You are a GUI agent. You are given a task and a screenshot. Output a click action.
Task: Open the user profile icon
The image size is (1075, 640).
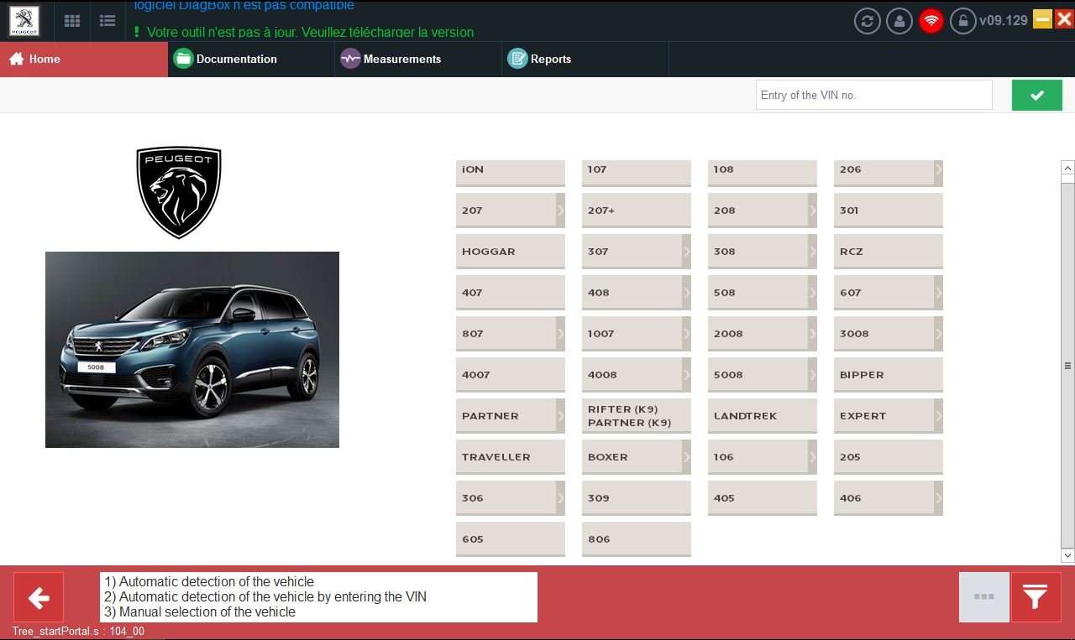(899, 21)
